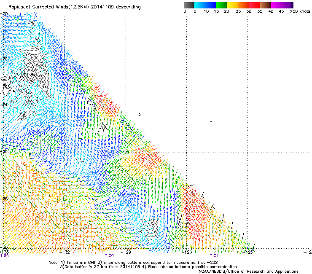The image size is (312, 274).
Task: Click the '-126' longitude axis label
Action: (187, 252)
